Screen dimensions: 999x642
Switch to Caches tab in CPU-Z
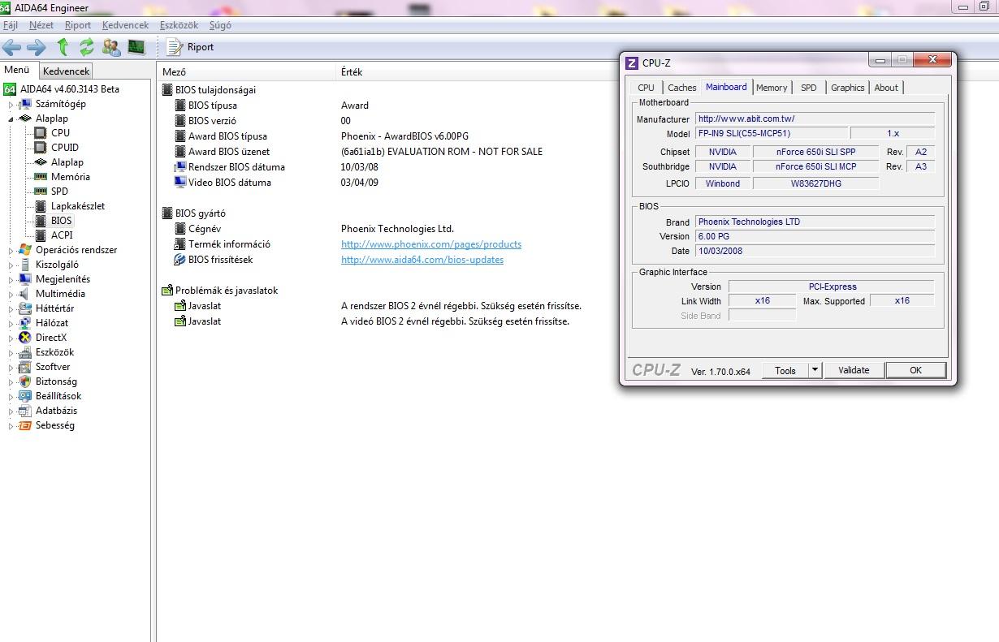point(682,88)
